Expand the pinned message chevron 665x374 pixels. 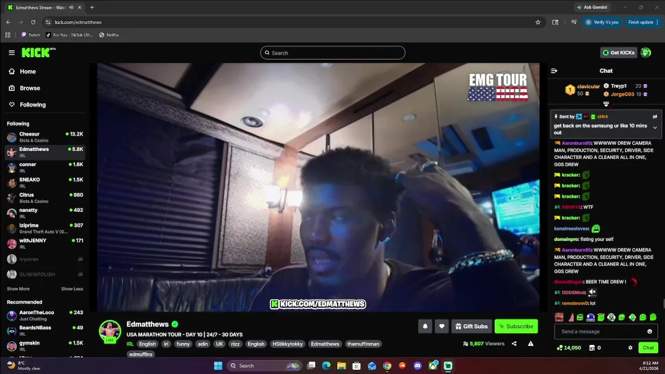[x=655, y=128]
